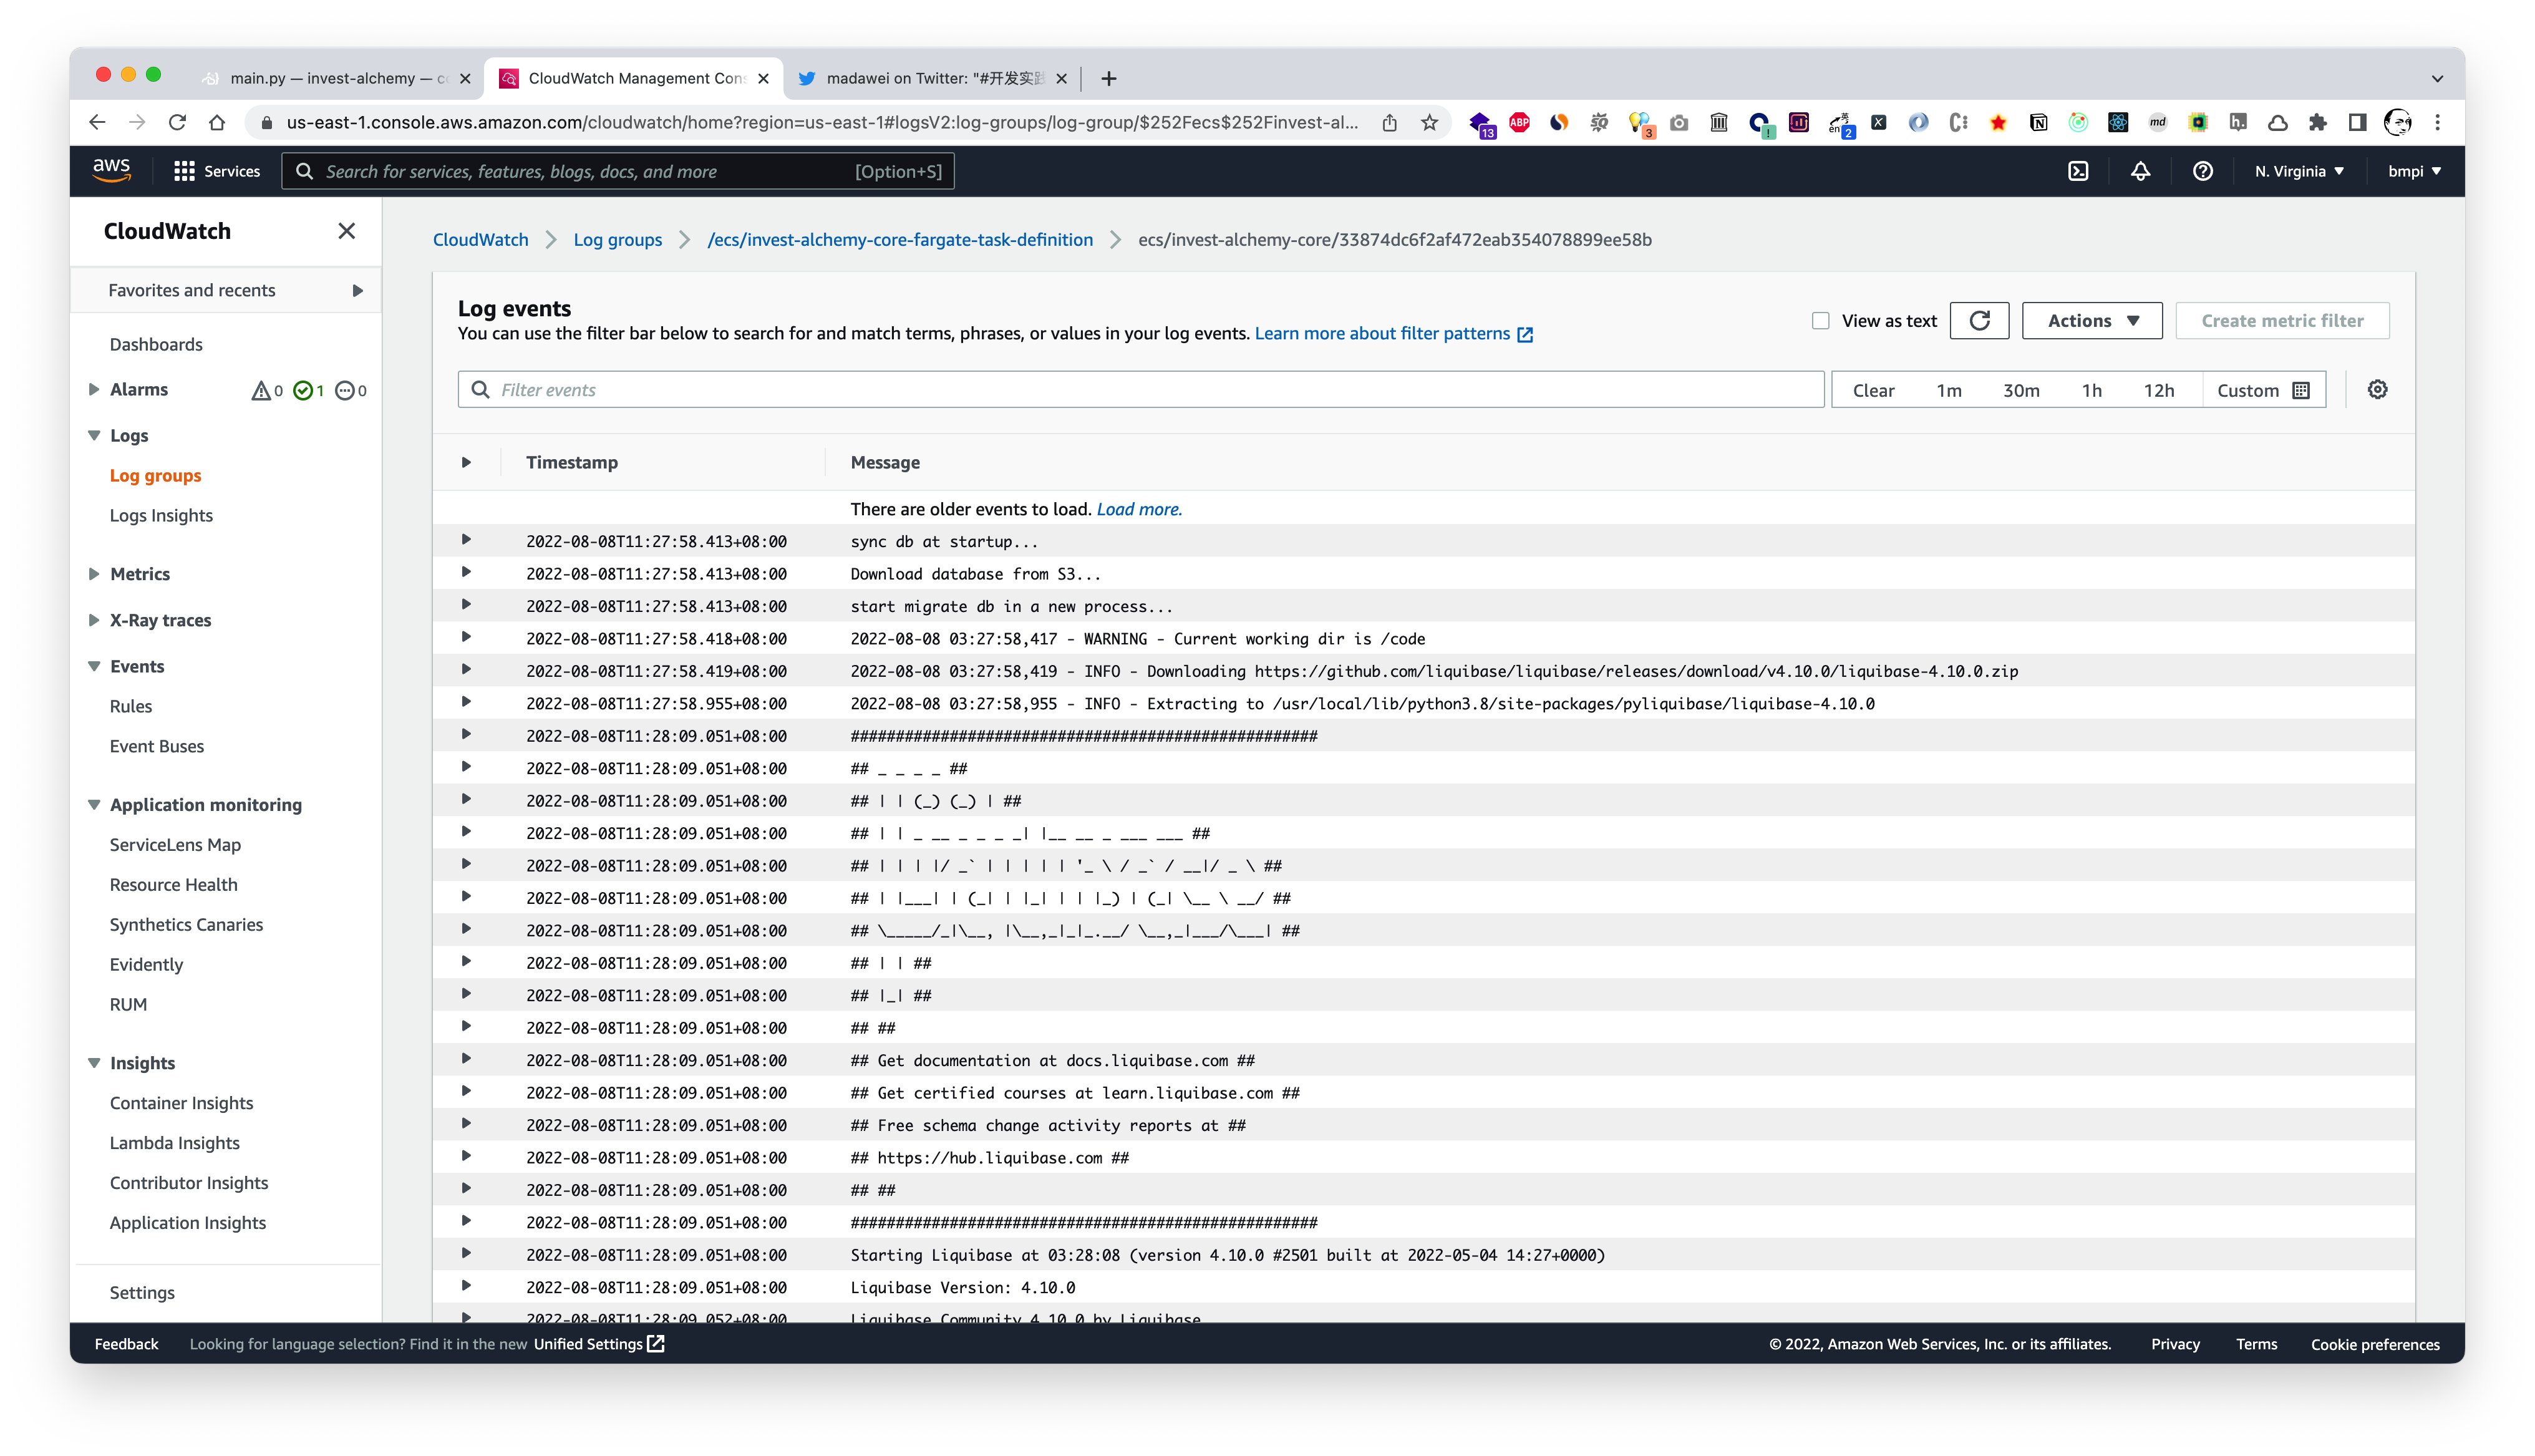Expand the X-Ray traces section

[94, 620]
